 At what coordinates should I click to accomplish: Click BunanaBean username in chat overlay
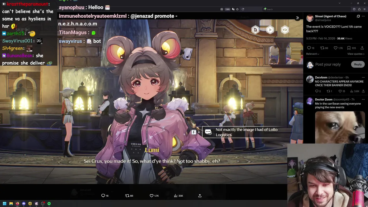[x=19, y=56]
